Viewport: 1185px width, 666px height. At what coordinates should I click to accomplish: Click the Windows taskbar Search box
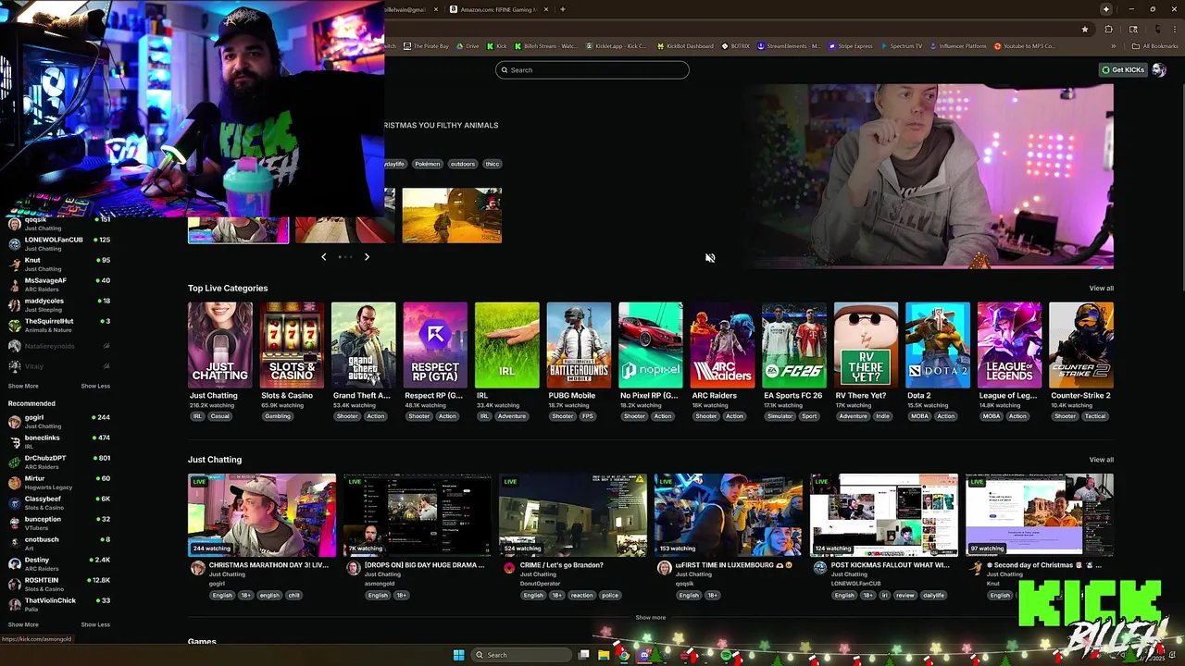(x=521, y=655)
